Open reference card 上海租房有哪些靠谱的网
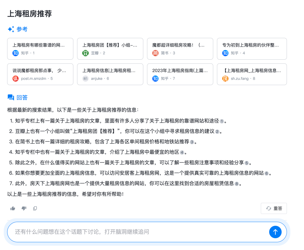The height and width of the screenshot is (250, 304). point(40,49)
